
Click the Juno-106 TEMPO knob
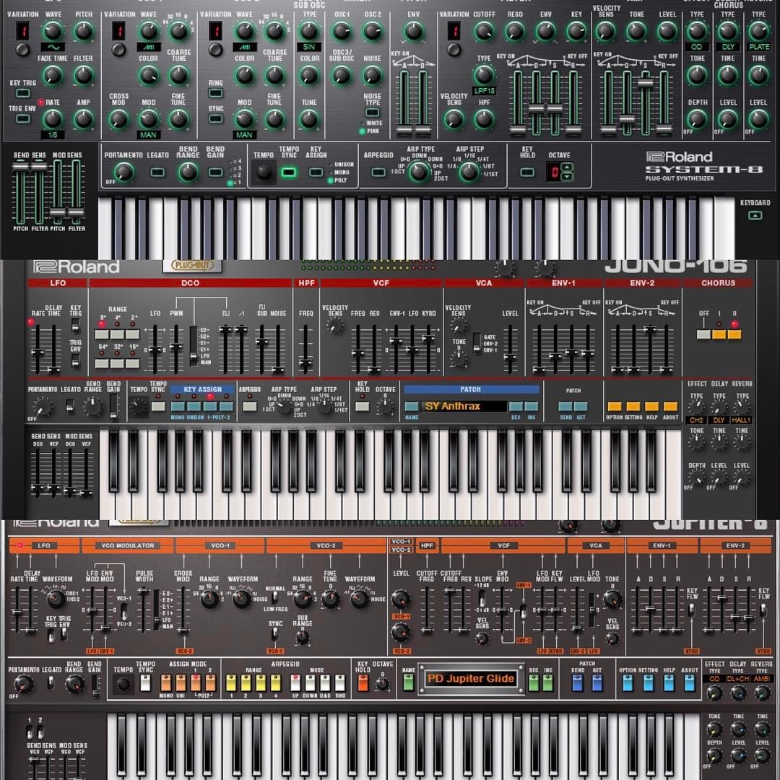(139, 407)
